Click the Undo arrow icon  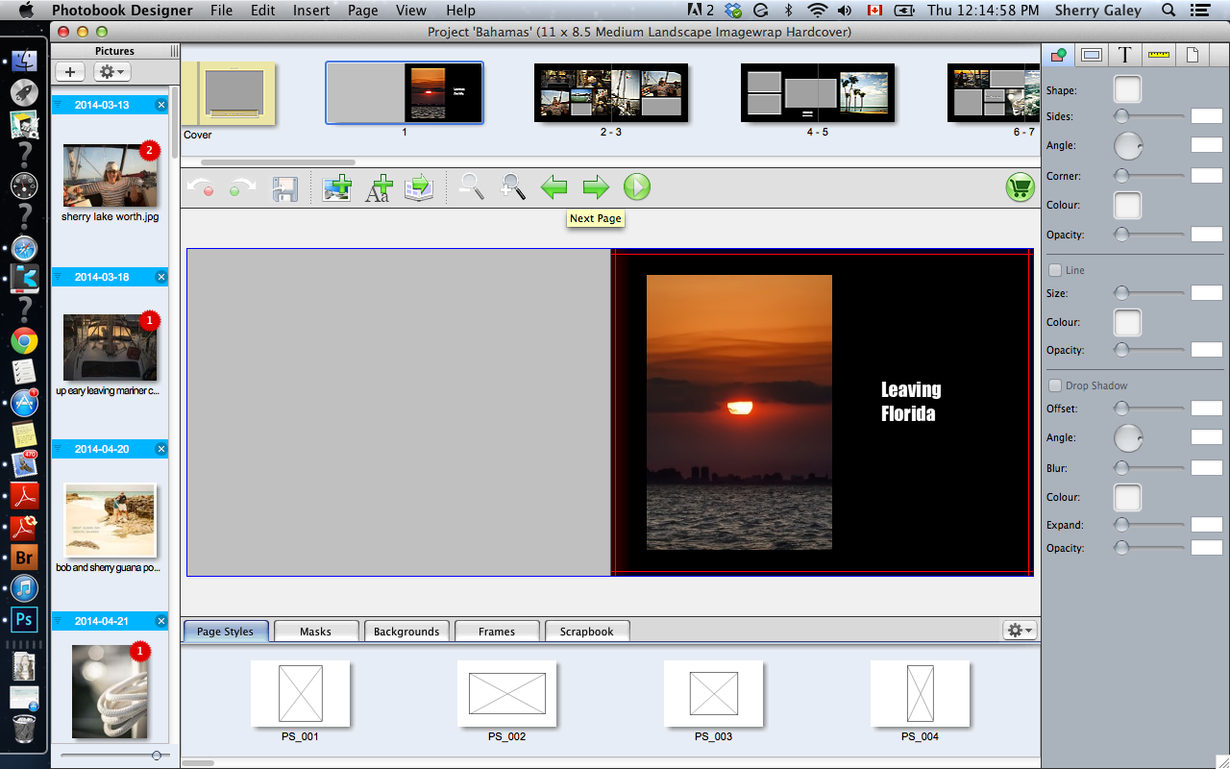pyautogui.click(x=201, y=188)
